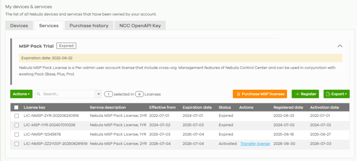This screenshot has width=357, height=161.
Task: Open the NCC OpenAPI Key tab
Action: point(140,25)
